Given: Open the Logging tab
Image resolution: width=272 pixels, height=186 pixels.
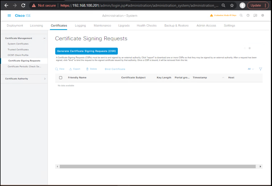Looking at the screenshot, I should [80, 25].
